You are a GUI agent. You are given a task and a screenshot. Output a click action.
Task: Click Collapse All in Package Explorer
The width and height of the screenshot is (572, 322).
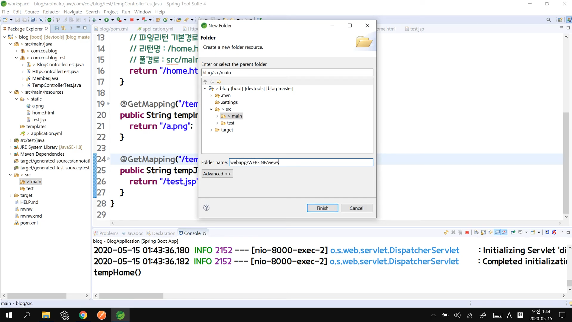pos(57,28)
